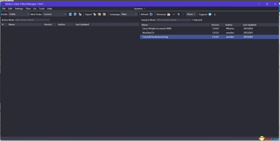The width and height of the screenshot is (280, 141).
Task: Click the Filter Inactive Mods field
Action: click(173, 20)
